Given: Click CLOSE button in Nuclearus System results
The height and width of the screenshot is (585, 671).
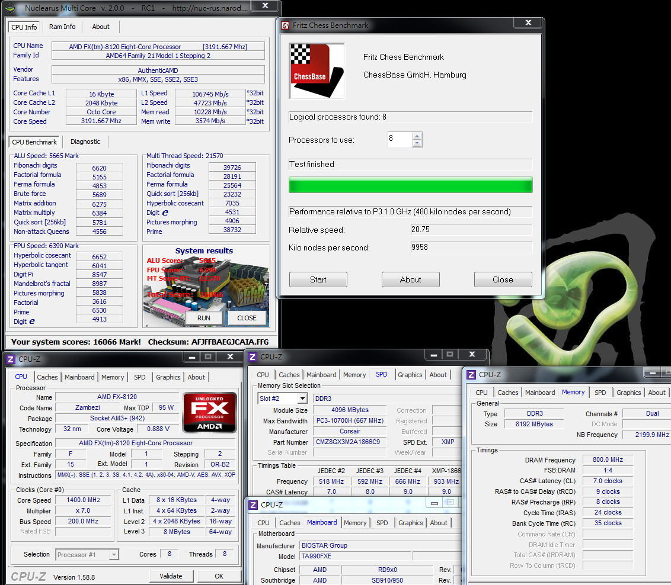Looking at the screenshot, I should coord(247,318).
